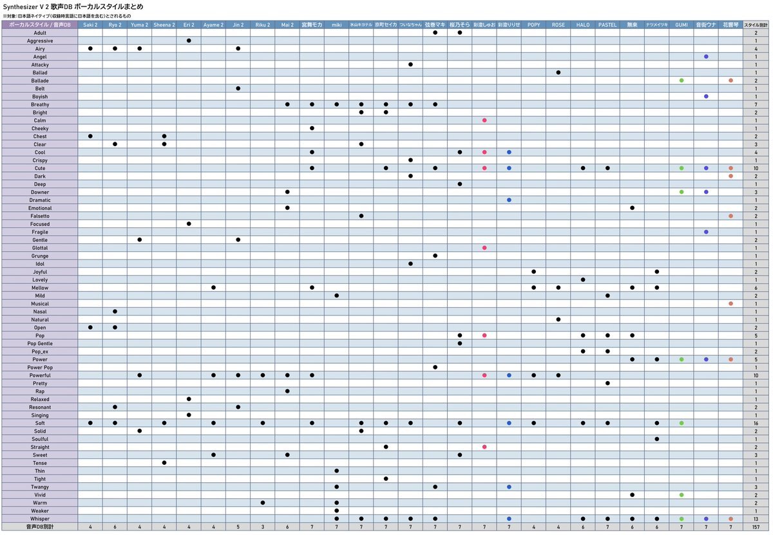
Task: Click the Whisper row total "13"
Action: (x=756, y=518)
